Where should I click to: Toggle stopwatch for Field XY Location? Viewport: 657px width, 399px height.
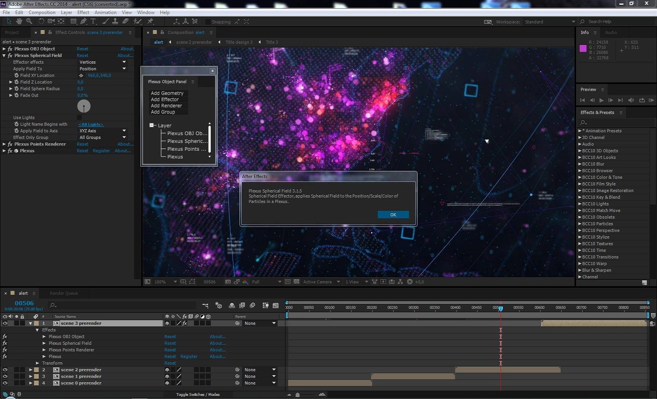point(16,75)
